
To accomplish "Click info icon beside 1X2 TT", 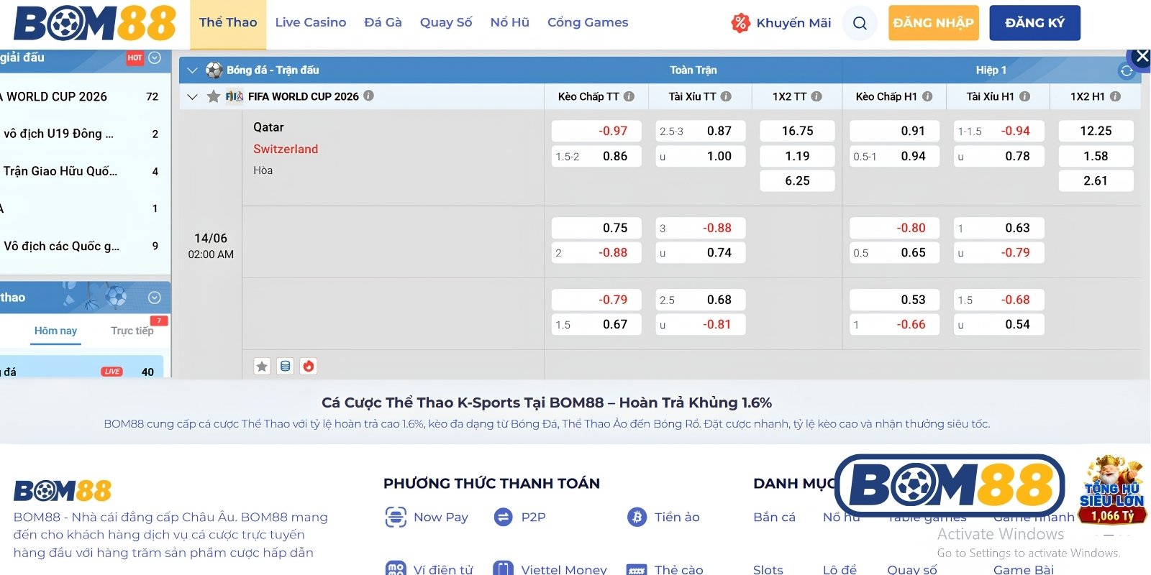I will (816, 96).
